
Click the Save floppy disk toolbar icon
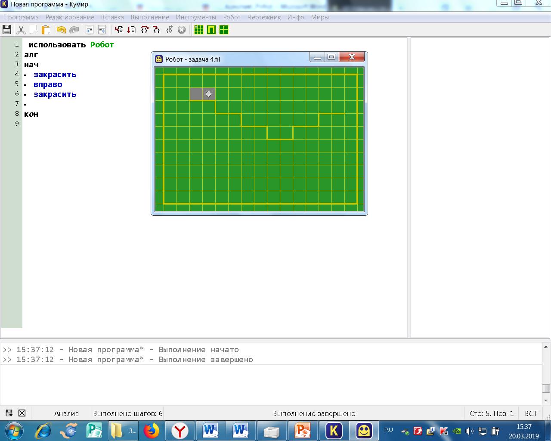(7, 30)
